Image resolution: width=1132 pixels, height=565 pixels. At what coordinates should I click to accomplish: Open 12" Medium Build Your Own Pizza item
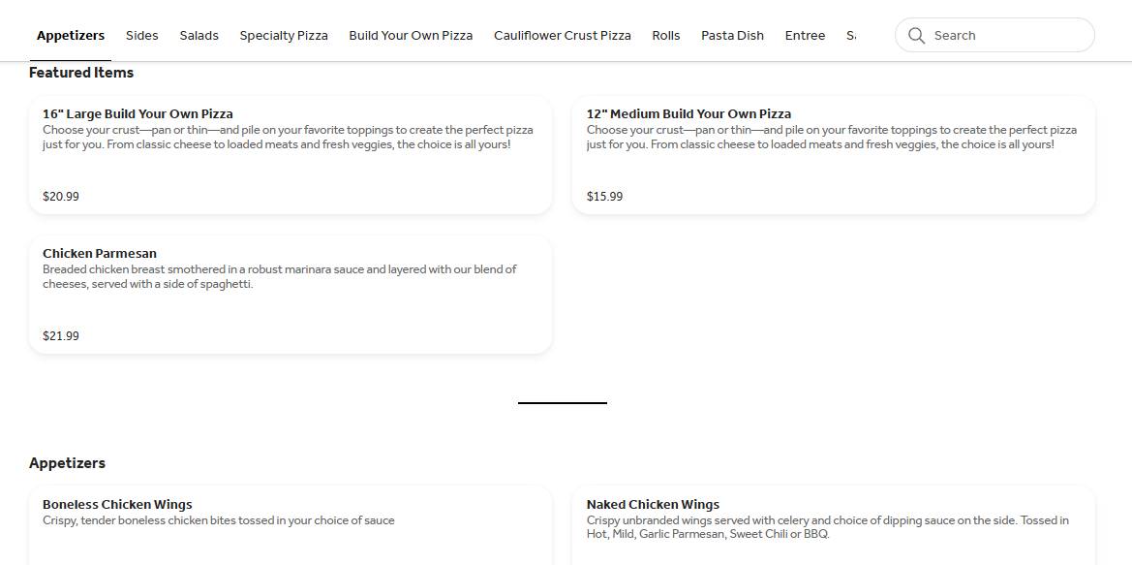pyautogui.click(x=834, y=155)
